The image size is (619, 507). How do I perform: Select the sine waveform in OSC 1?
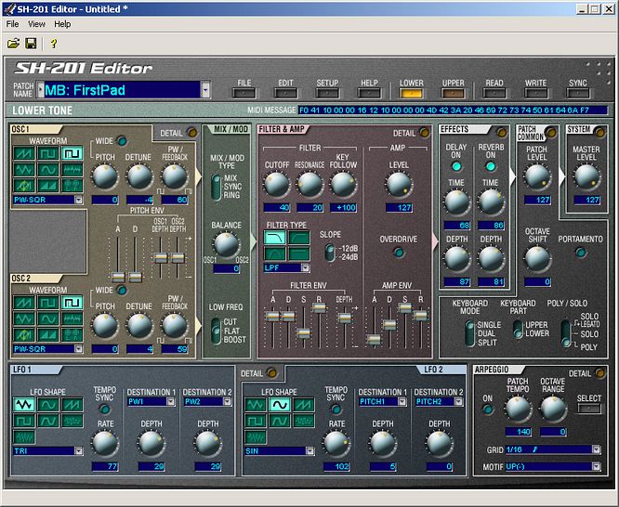47,170
